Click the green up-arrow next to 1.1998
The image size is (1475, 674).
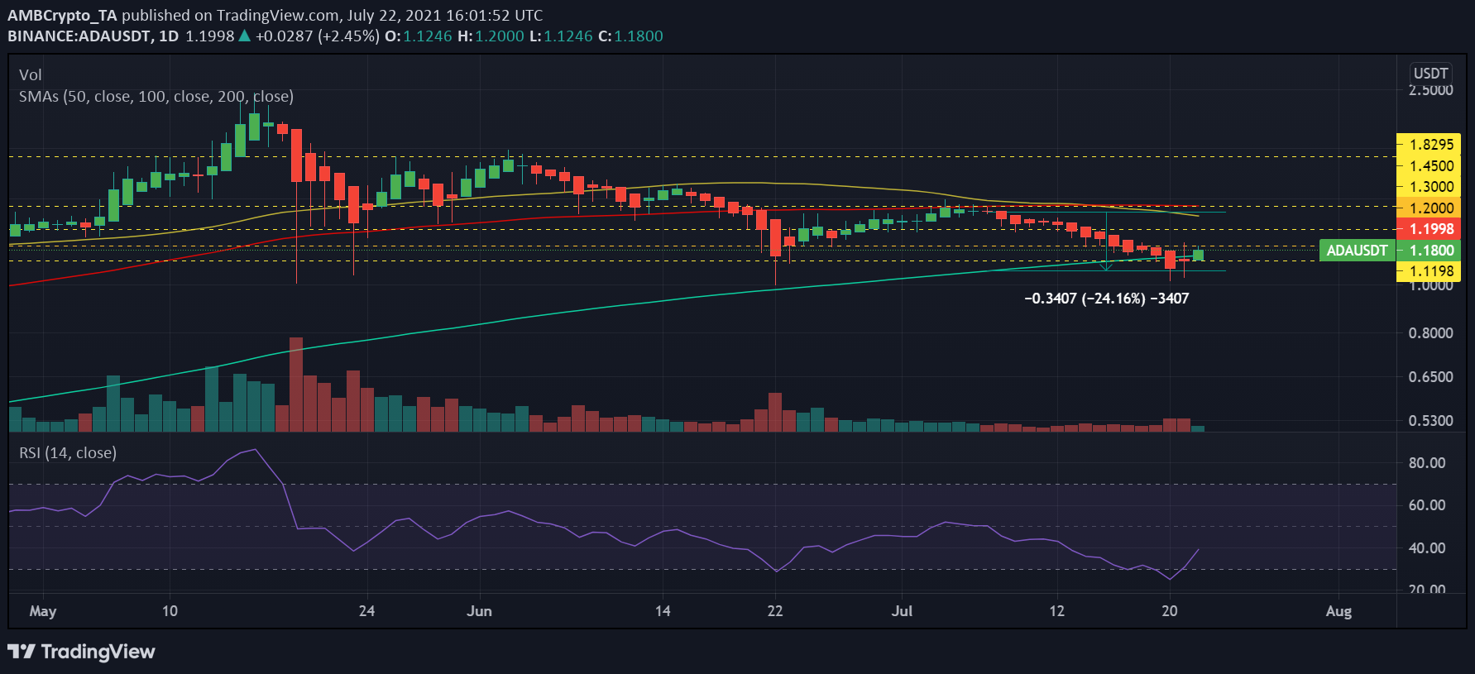pos(244,36)
